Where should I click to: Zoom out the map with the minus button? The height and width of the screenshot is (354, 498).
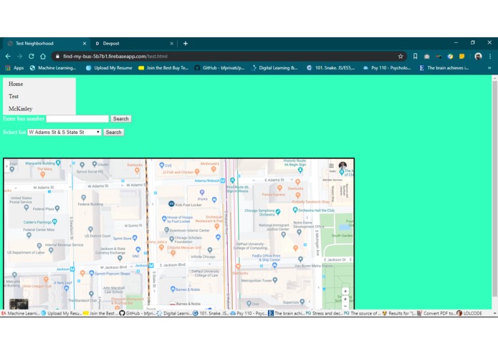coord(345,306)
